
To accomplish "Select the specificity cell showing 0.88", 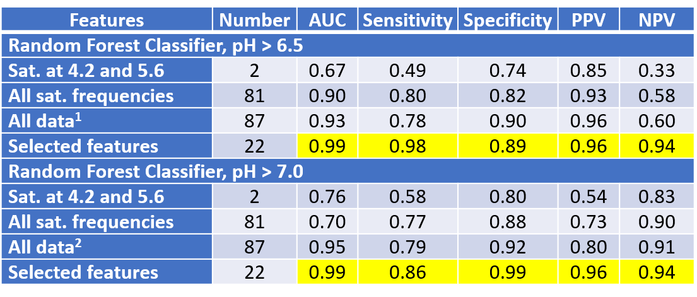I will coord(507,222).
